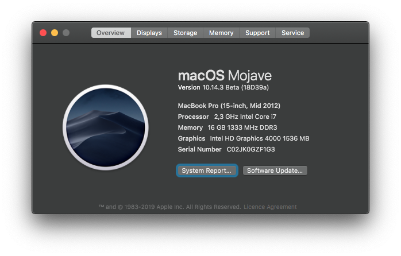Open the Service tab
Viewport: 401px width, 256px height.
(x=292, y=33)
